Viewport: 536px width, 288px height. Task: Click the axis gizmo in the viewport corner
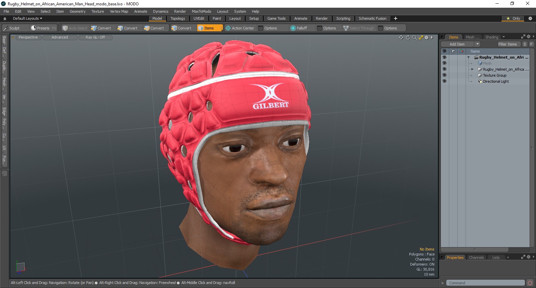pos(20,267)
